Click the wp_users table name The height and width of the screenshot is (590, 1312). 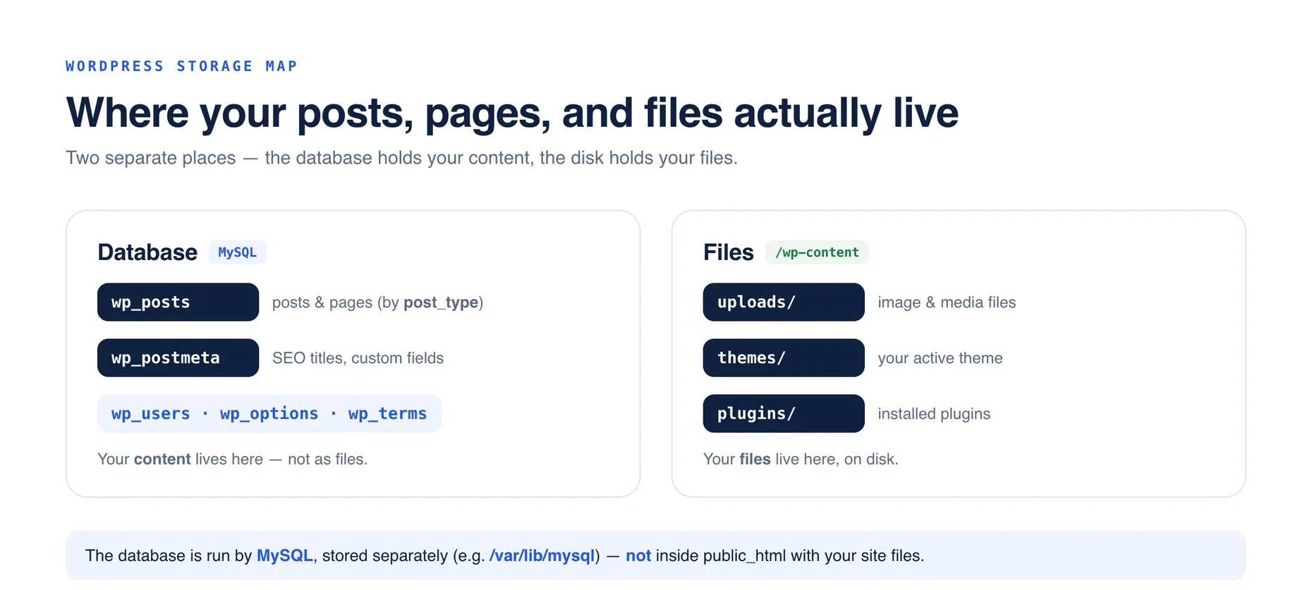(150, 414)
